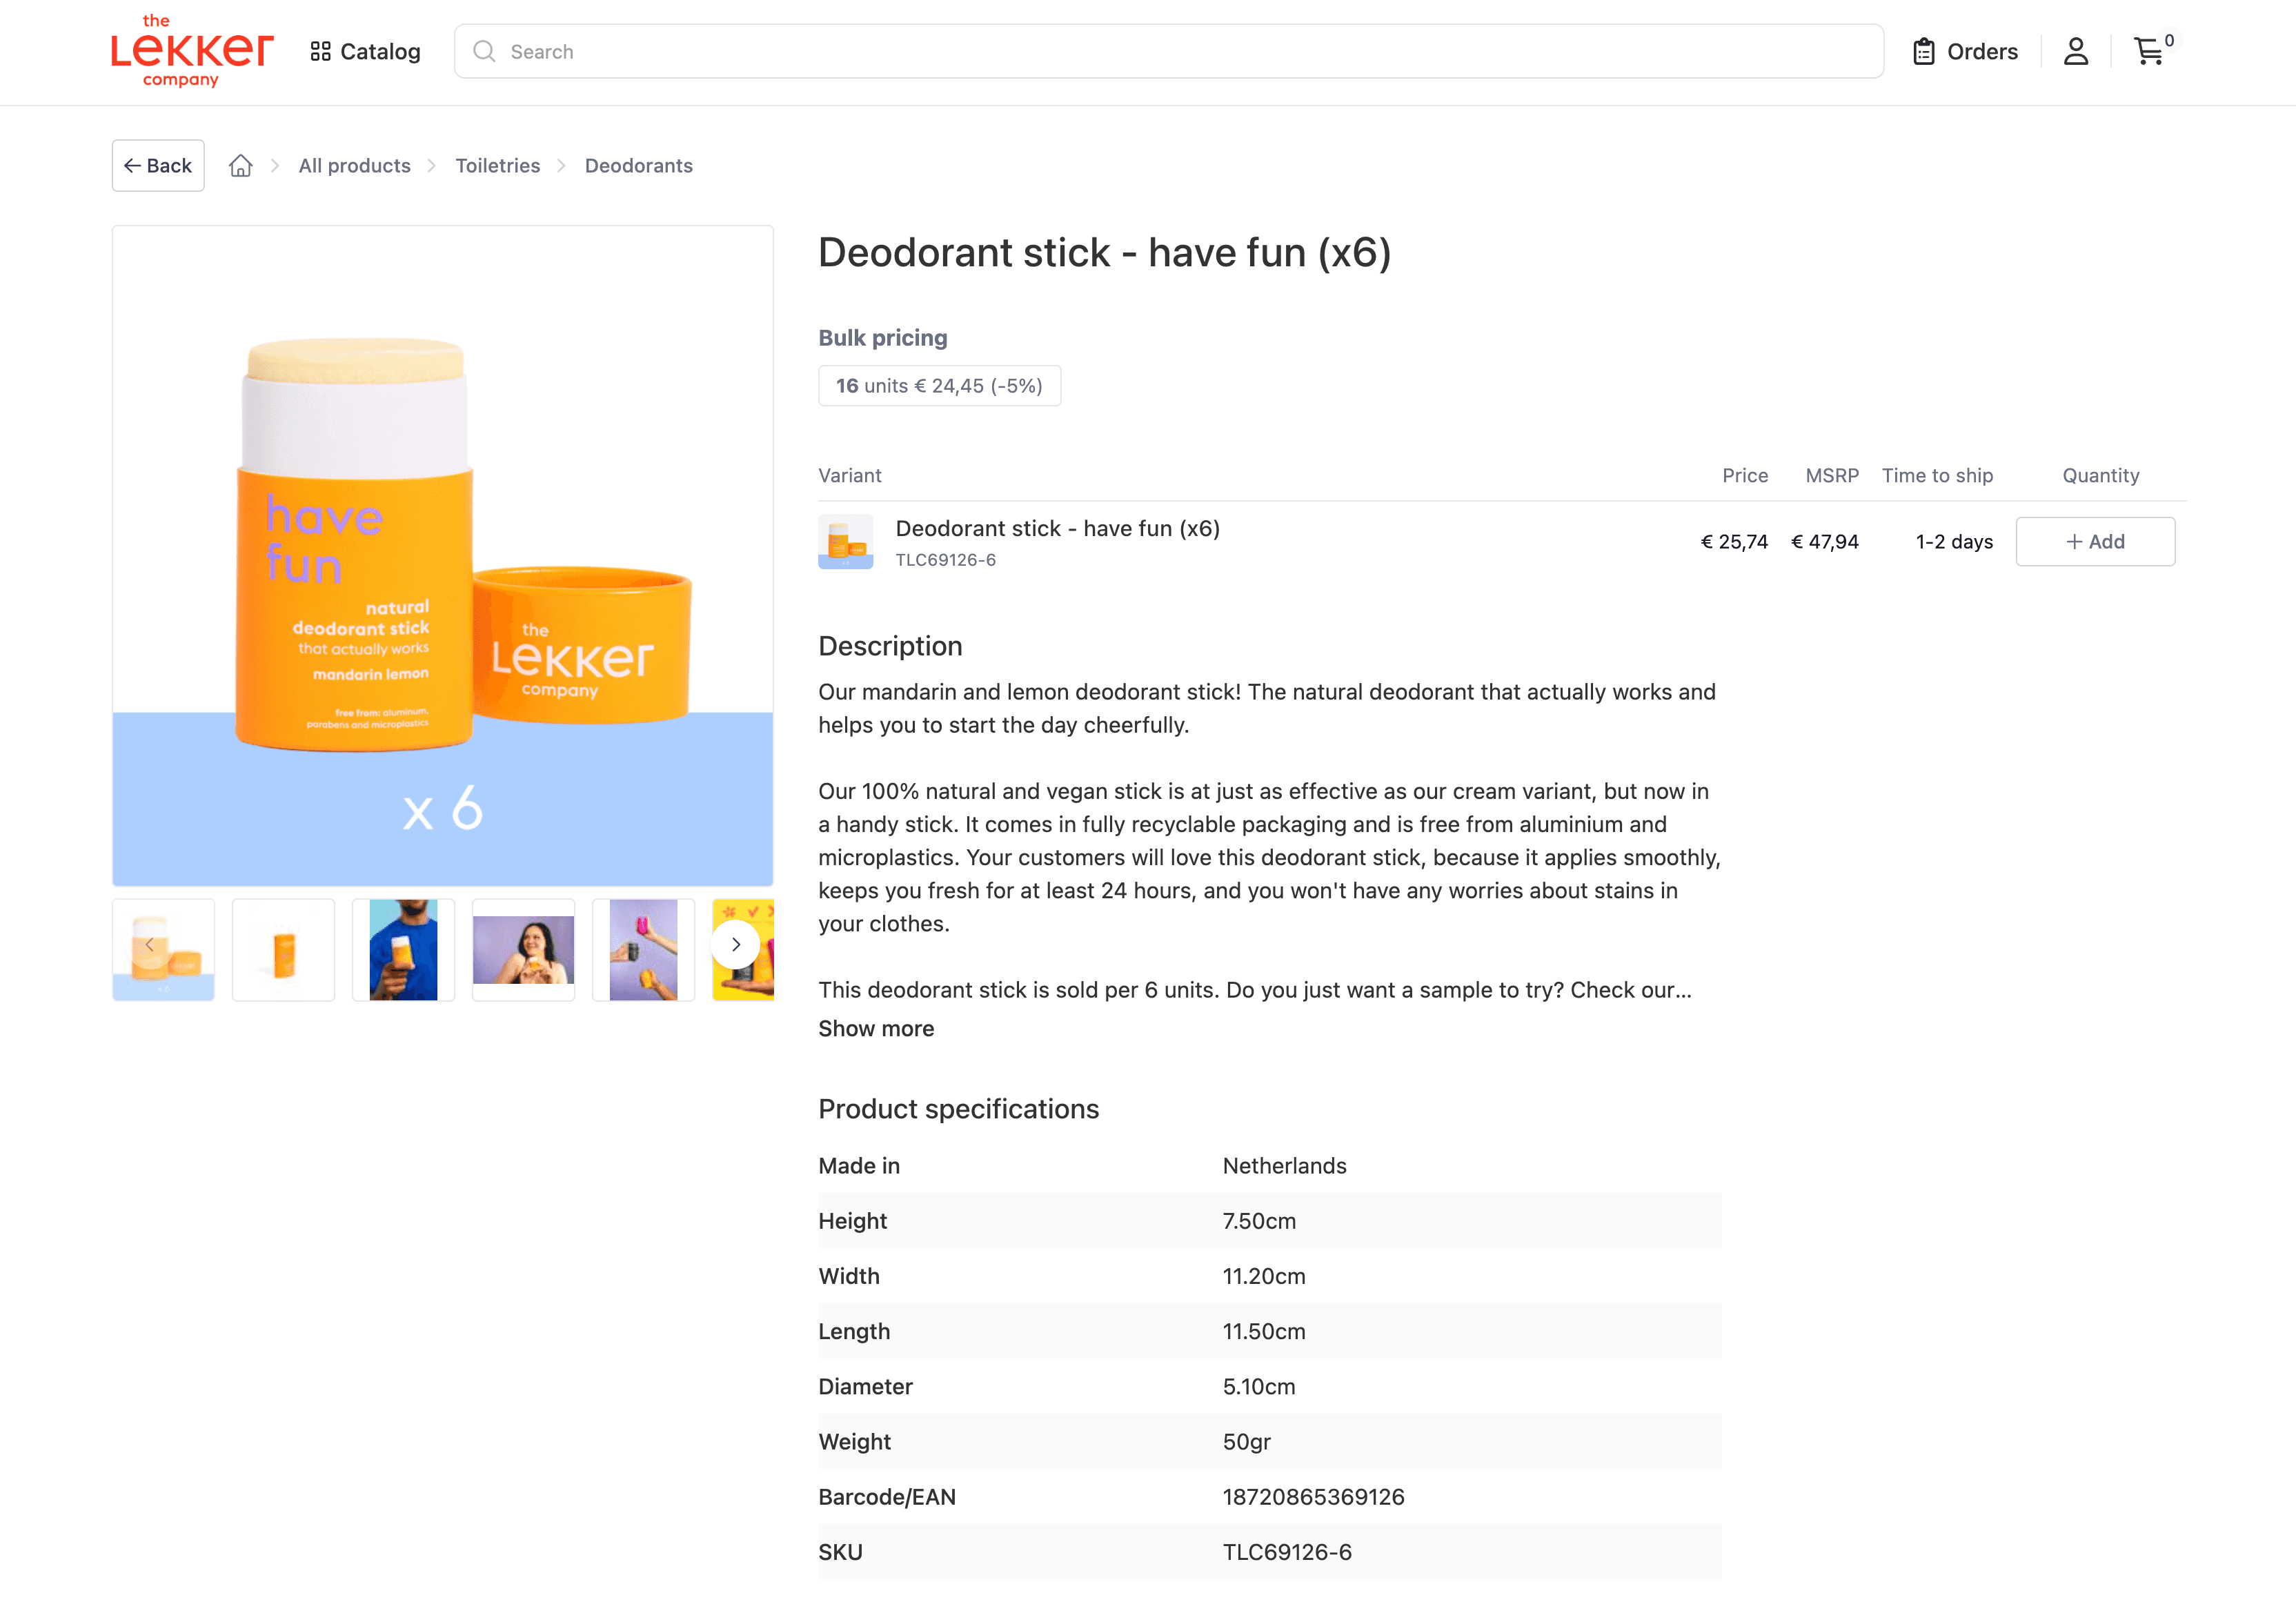2296x1602 pixels.
Task: Go back with the left thumbnail chevron
Action: (x=150, y=944)
